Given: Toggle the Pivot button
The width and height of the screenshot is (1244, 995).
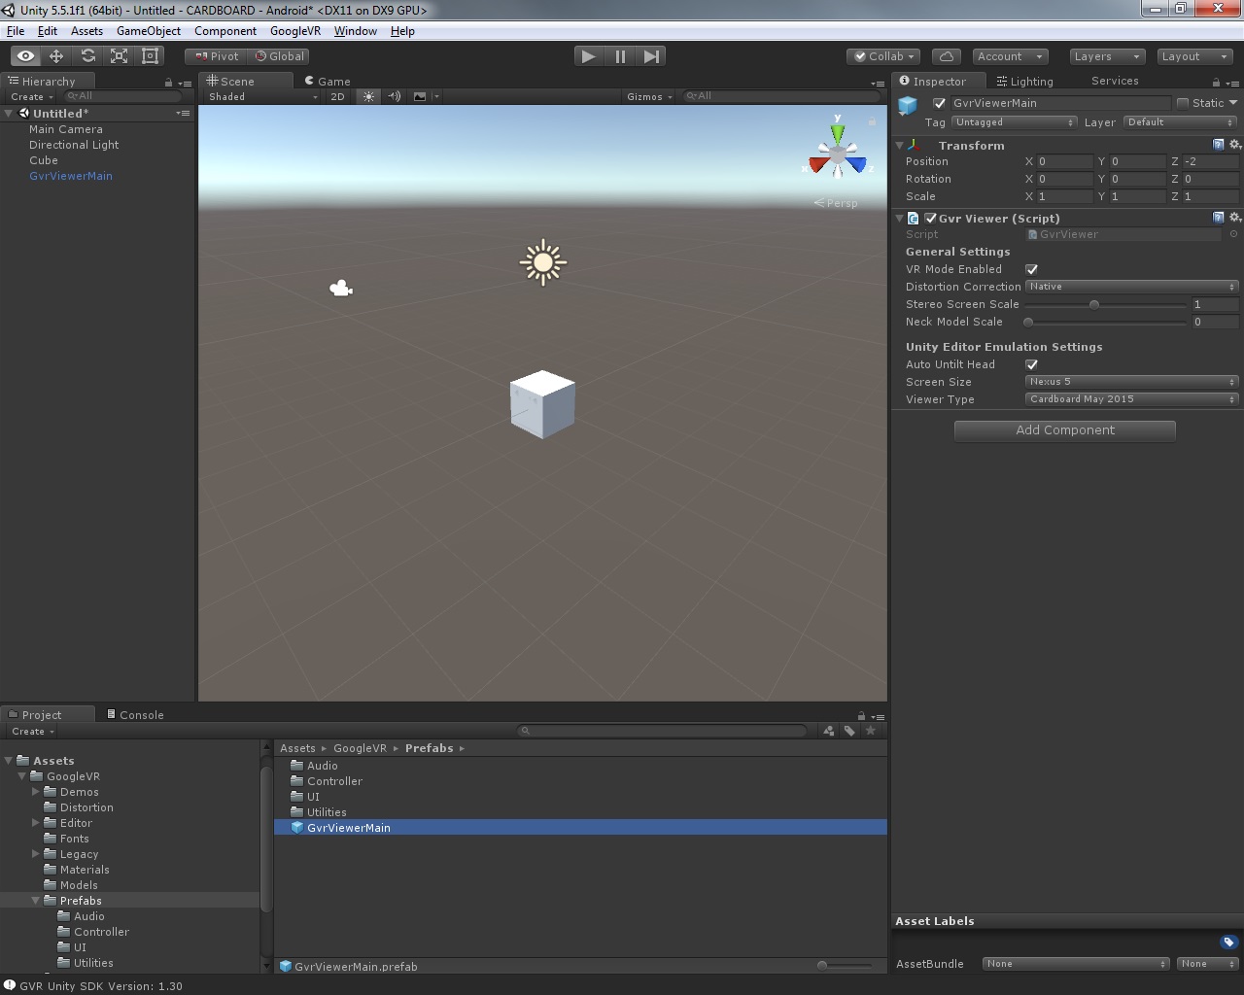Looking at the screenshot, I should click(x=217, y=56).
